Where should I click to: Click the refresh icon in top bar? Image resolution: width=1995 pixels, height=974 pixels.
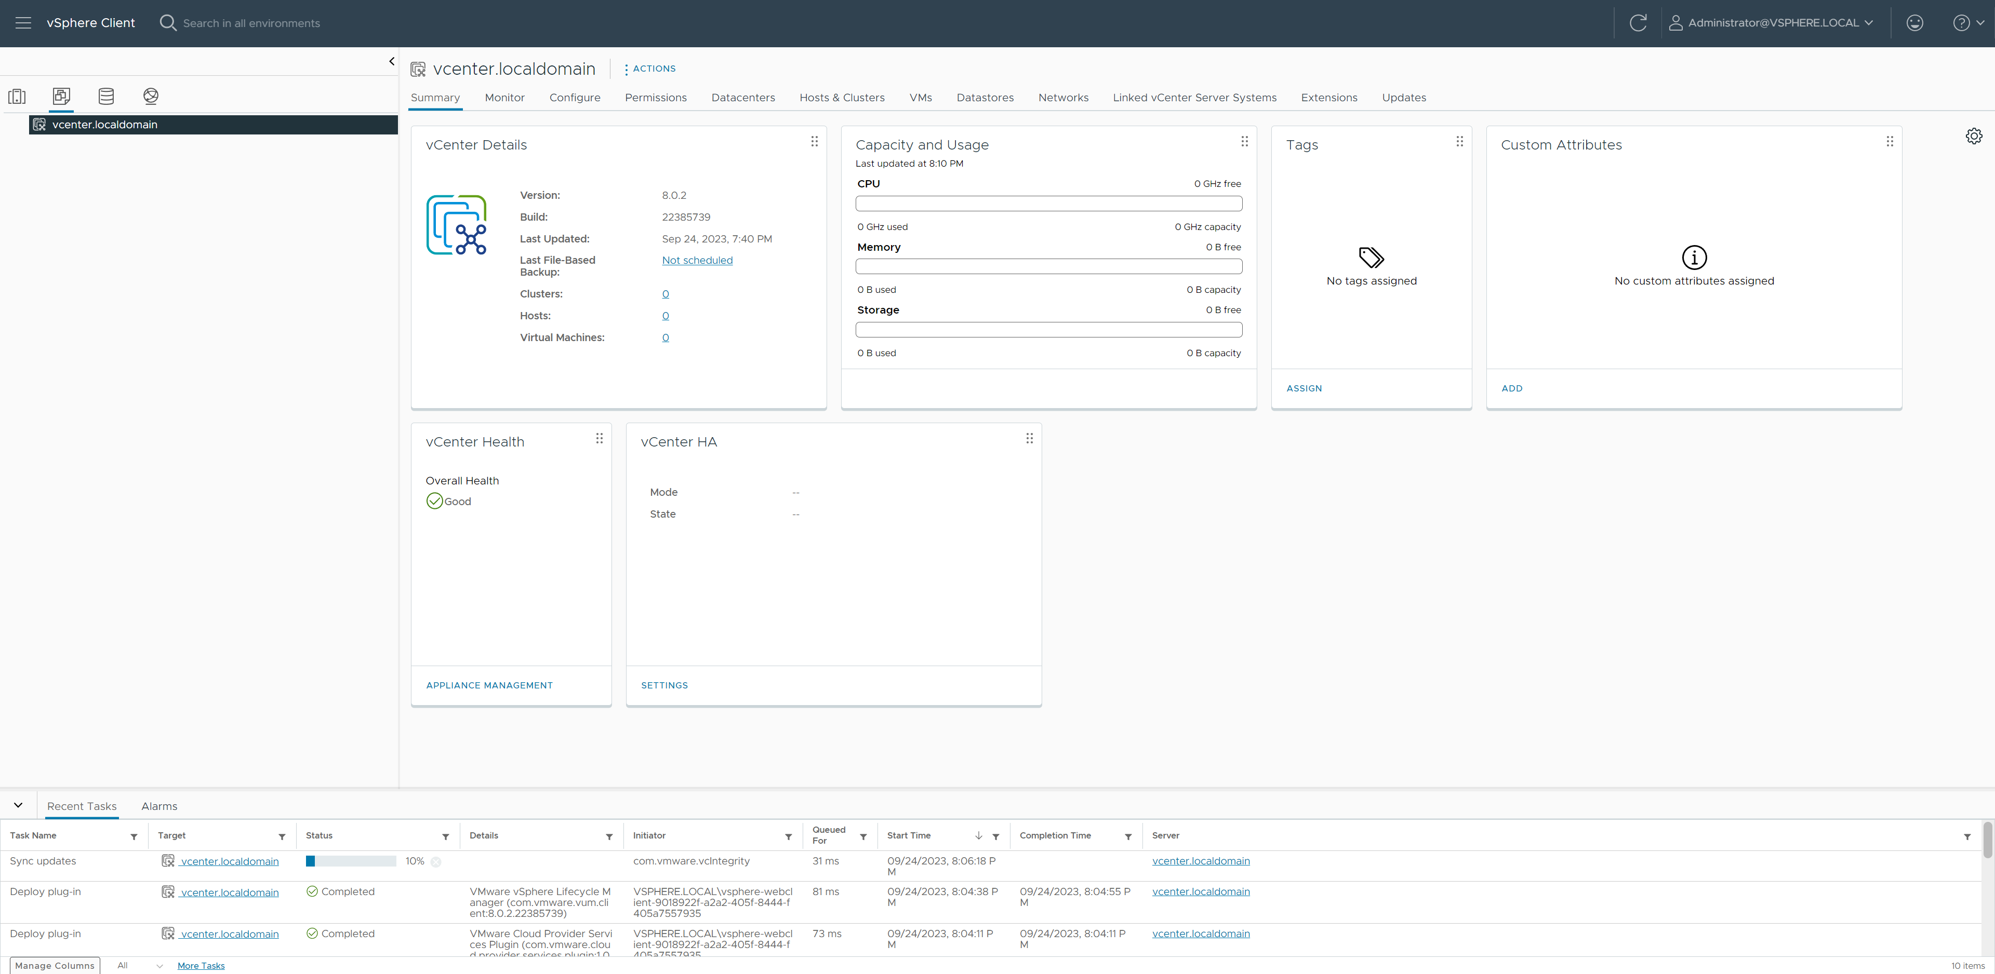(1638, 23)
